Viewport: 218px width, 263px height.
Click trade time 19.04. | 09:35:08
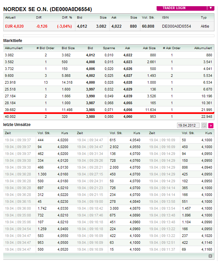pyautogui.click(x=18, y=215)
